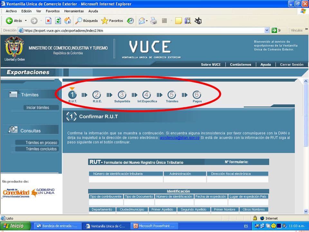Open the browser Home page icon
This screenshot has width=309, height=232.
click(68, 21)
